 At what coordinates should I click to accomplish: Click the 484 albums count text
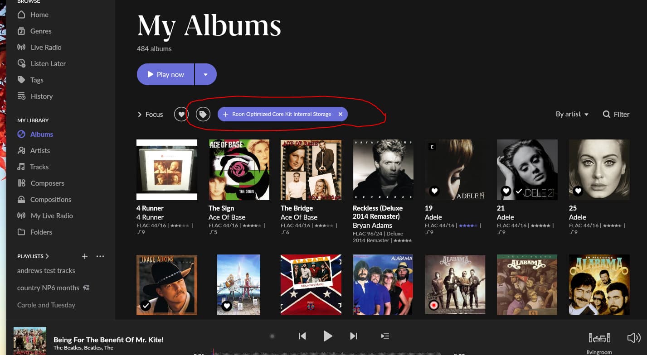154,49
